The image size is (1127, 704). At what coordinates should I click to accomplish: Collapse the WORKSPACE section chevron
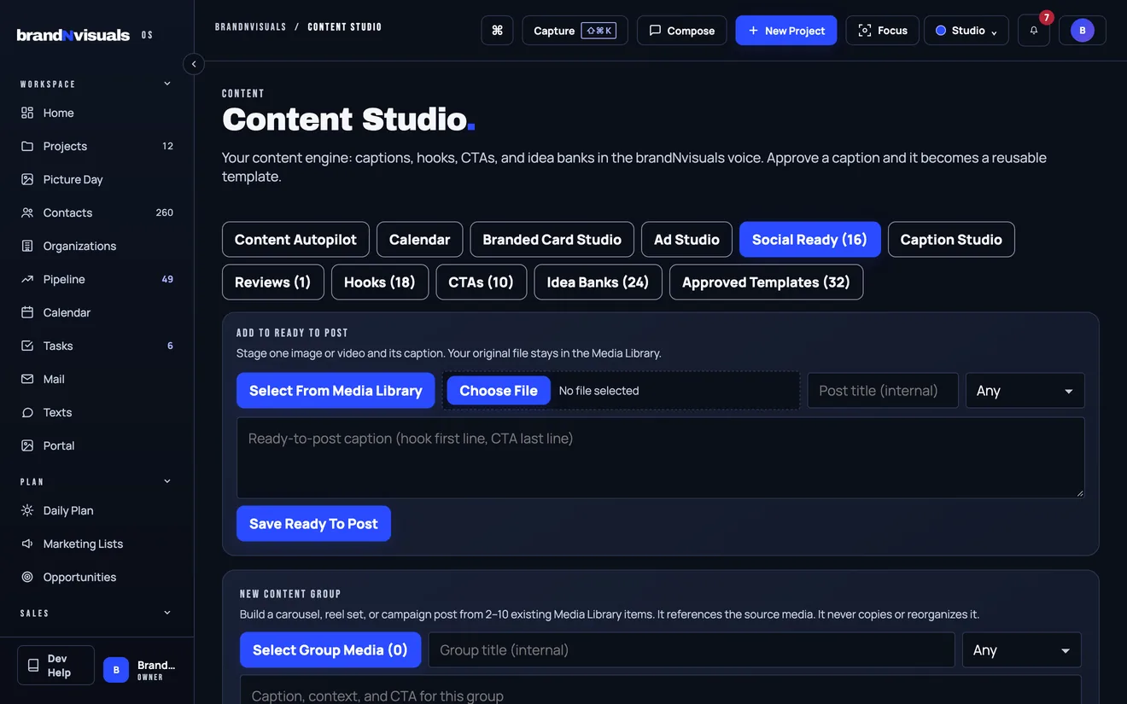pyautogui.click(x=167, y=84)
